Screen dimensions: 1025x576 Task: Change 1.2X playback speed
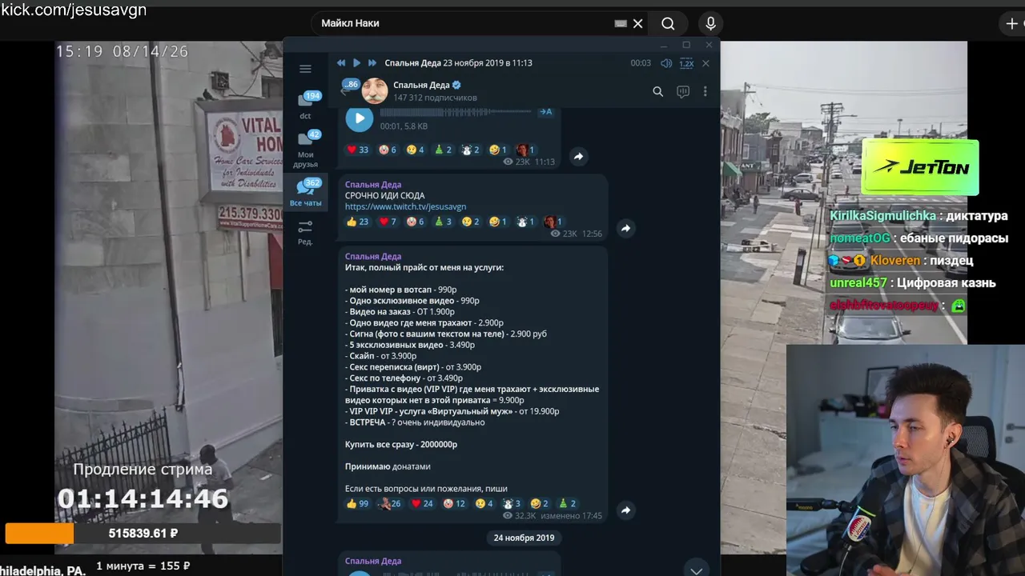click(x=686, y=63)
